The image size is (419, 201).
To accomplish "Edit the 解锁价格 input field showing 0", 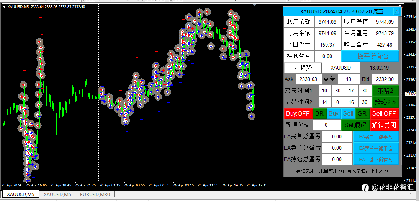I will tap(327, 125).
